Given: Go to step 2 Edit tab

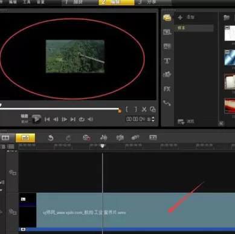Looking at the screenshot, I should click(117, 2).
